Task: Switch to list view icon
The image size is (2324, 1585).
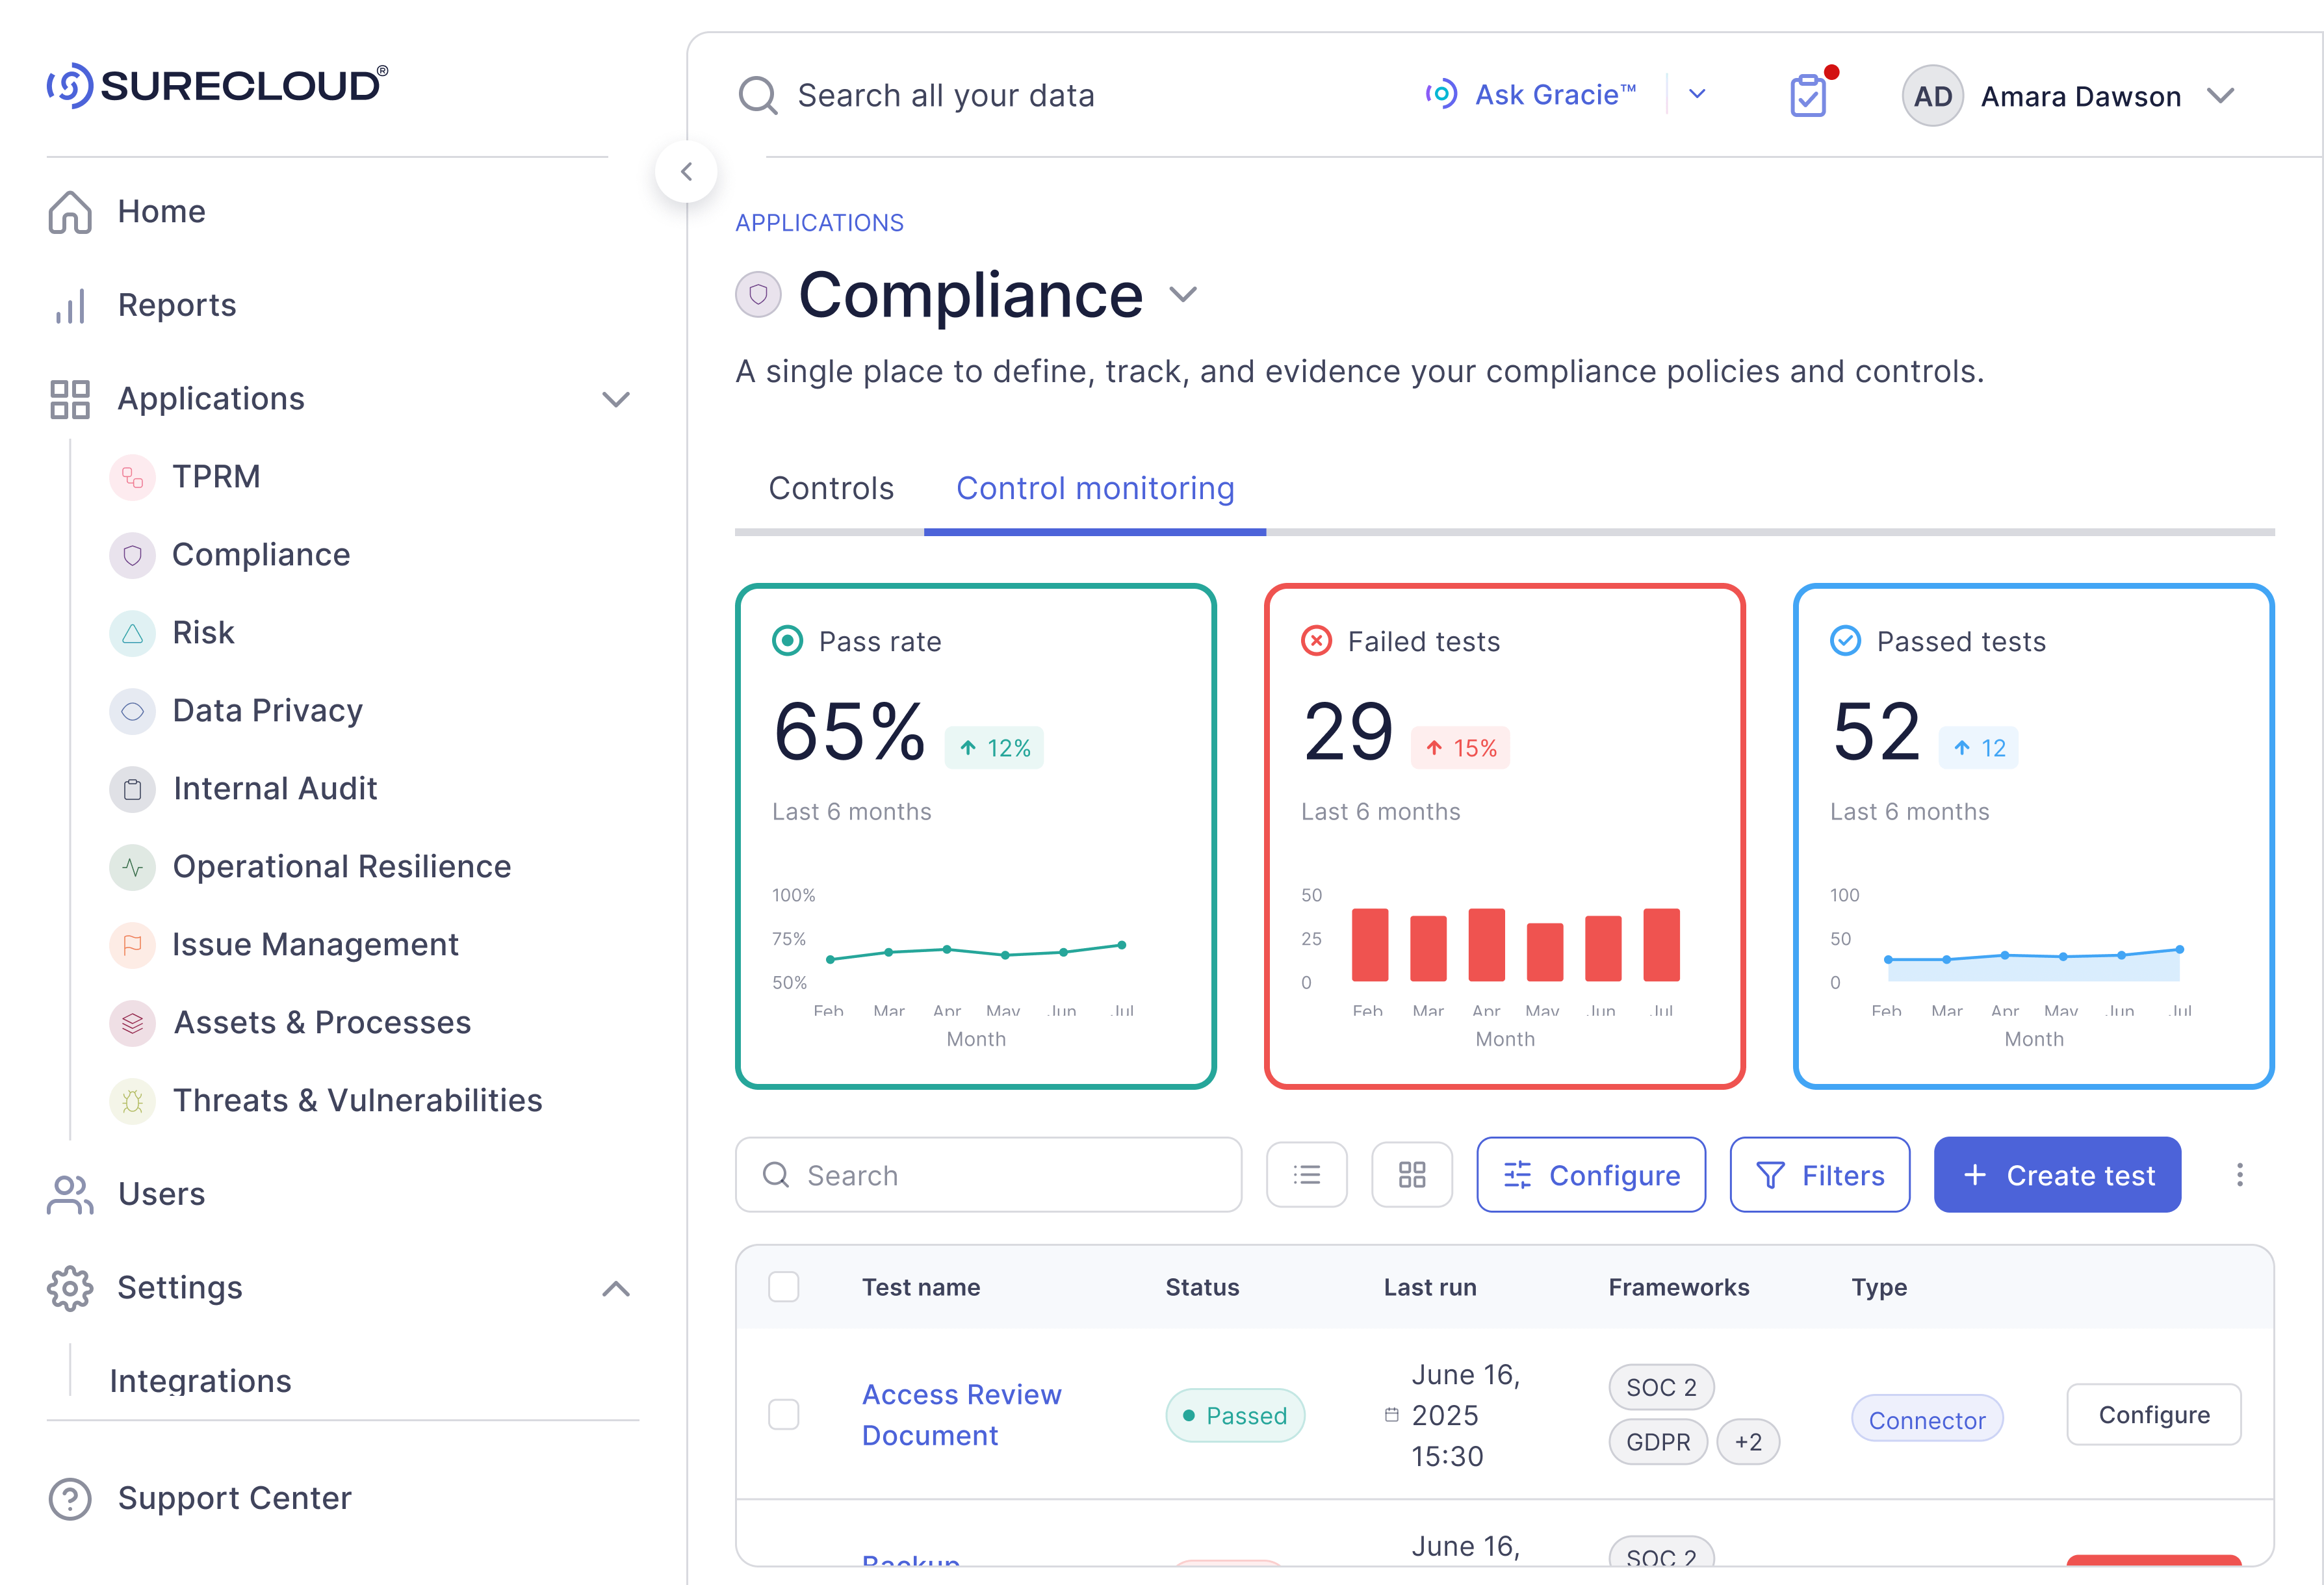Action: (1306, 1175)
